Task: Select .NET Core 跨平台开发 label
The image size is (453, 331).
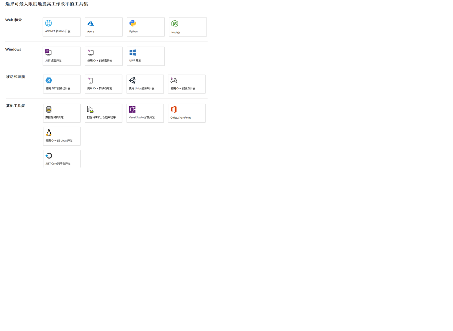Action: (58, 164)
